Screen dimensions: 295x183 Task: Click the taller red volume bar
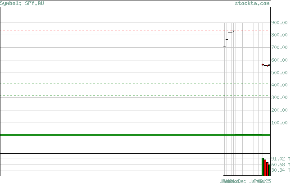pos(265,168)
